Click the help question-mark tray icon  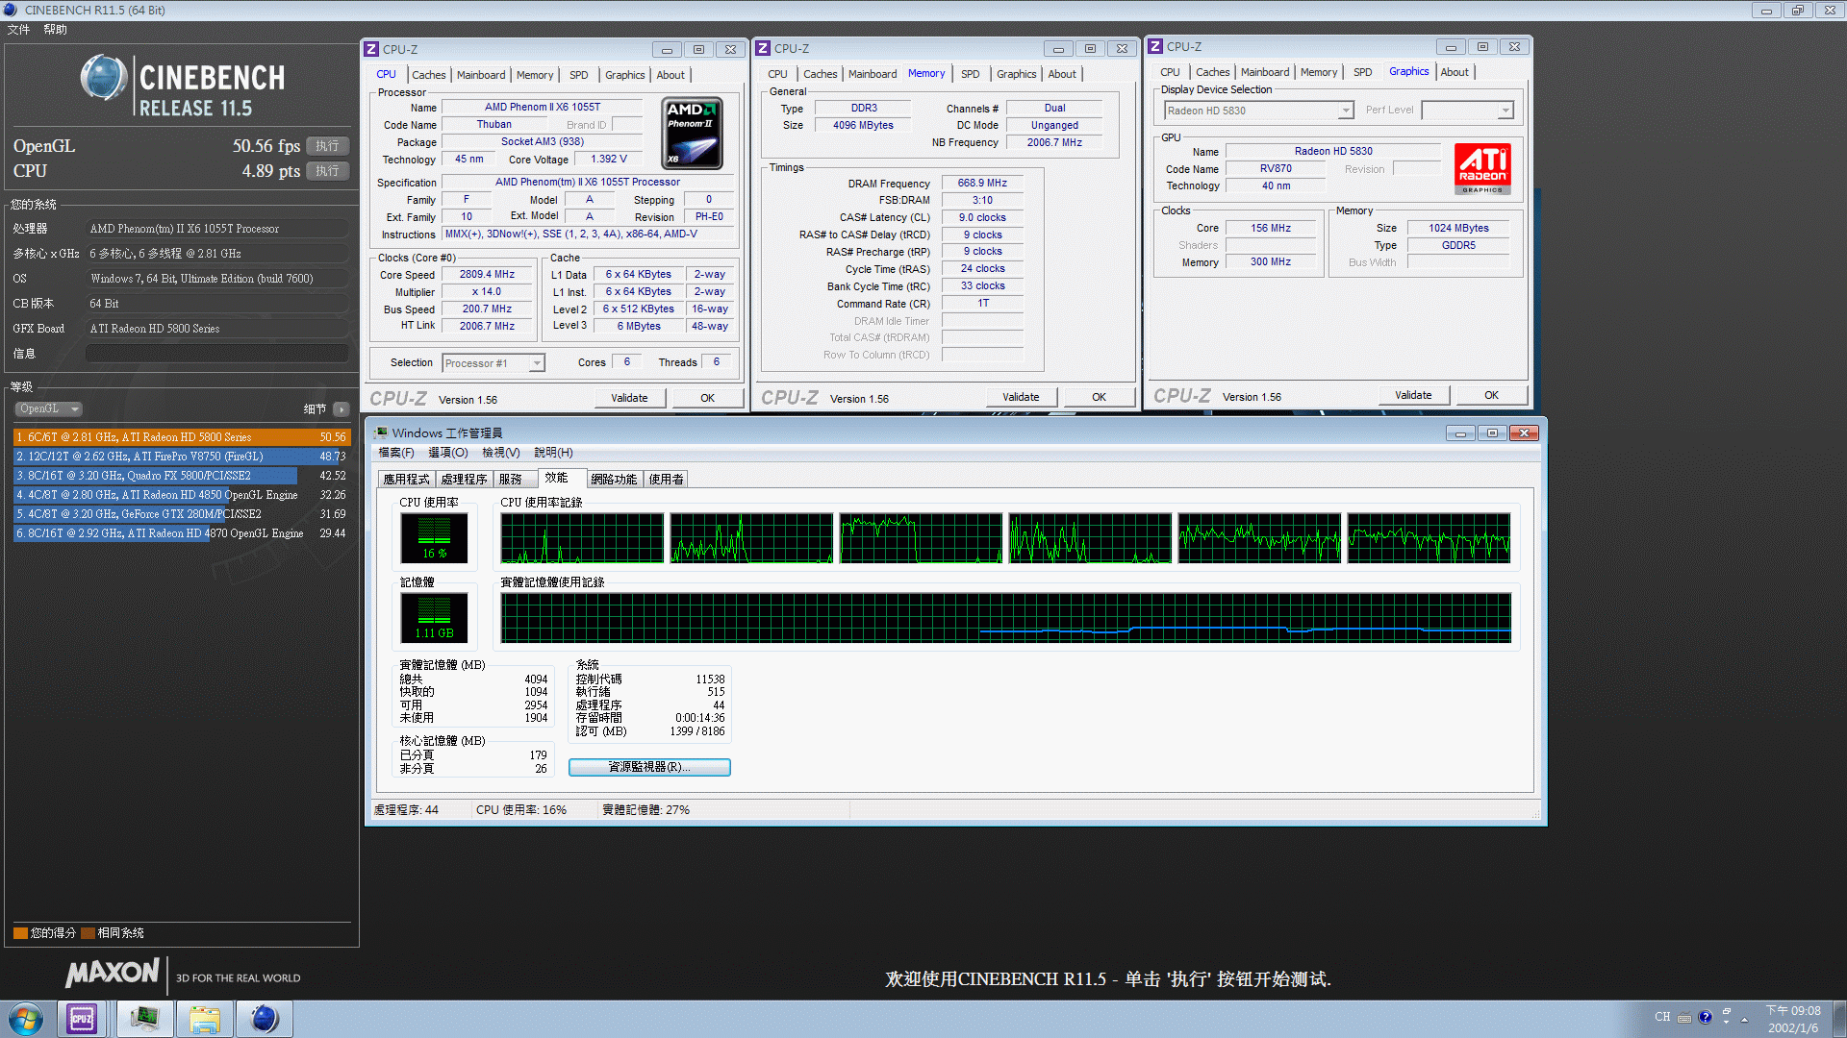(1706, 1017)
